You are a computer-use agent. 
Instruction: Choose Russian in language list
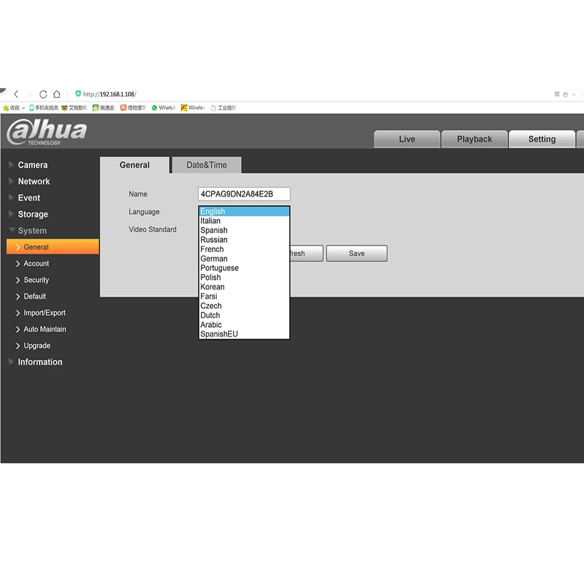click(244, 240)
